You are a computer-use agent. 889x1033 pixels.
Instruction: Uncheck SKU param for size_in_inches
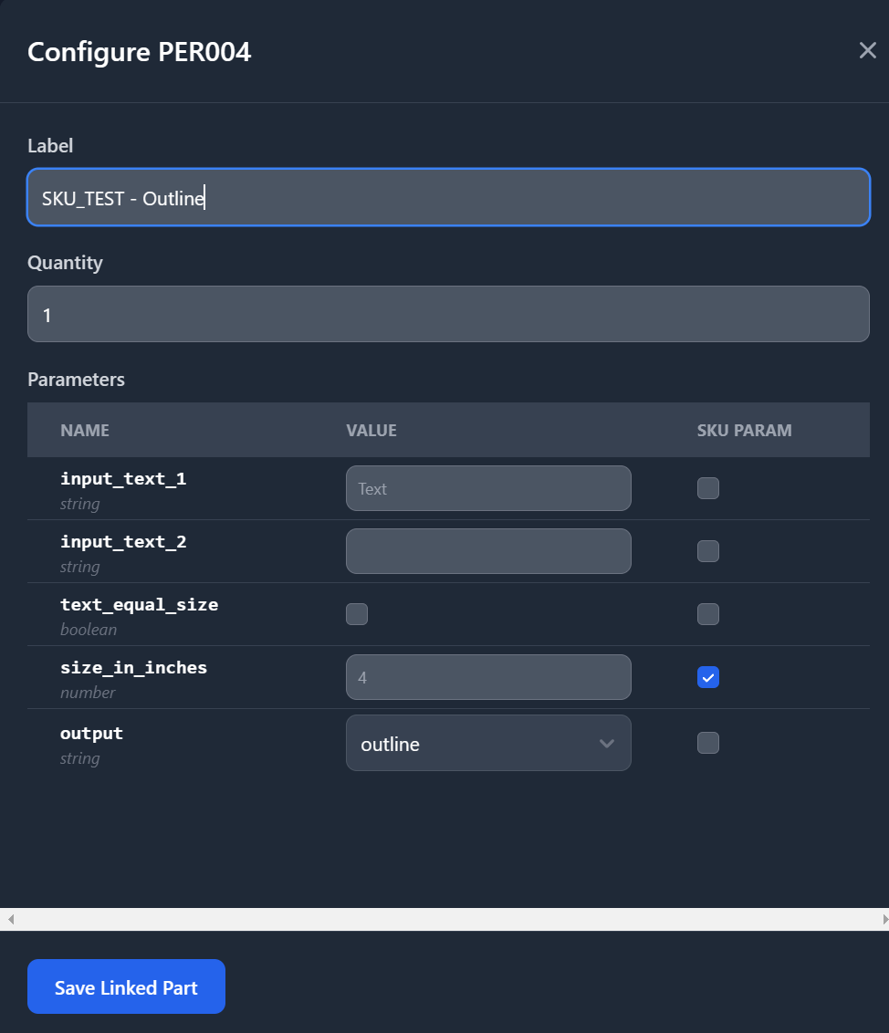(x=707, y=677)
